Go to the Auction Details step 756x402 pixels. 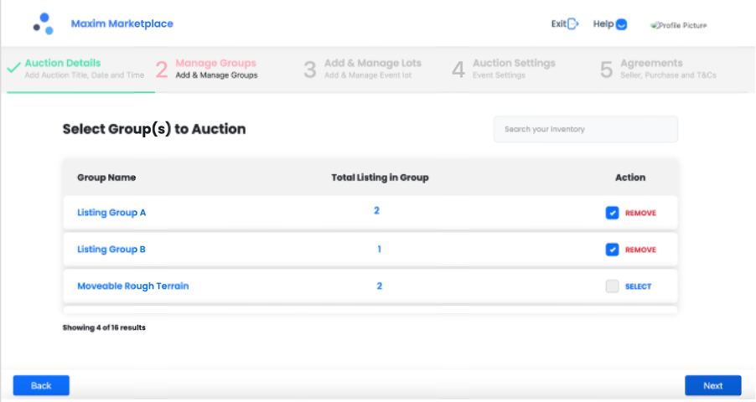[x=63, y=64]
